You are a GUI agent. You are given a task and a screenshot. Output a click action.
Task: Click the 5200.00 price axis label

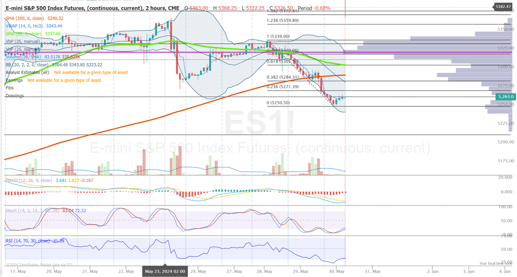(x=506, y=142)
